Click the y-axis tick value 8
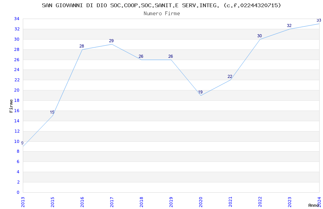This screenshot has width=323, height=209. 18,151
